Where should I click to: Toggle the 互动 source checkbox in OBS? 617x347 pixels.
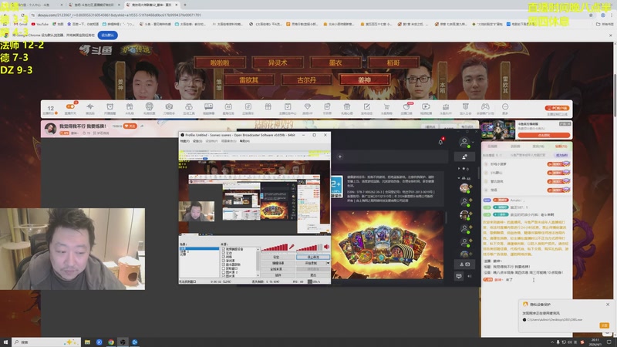pyautogui.click(x=224, y=253)
